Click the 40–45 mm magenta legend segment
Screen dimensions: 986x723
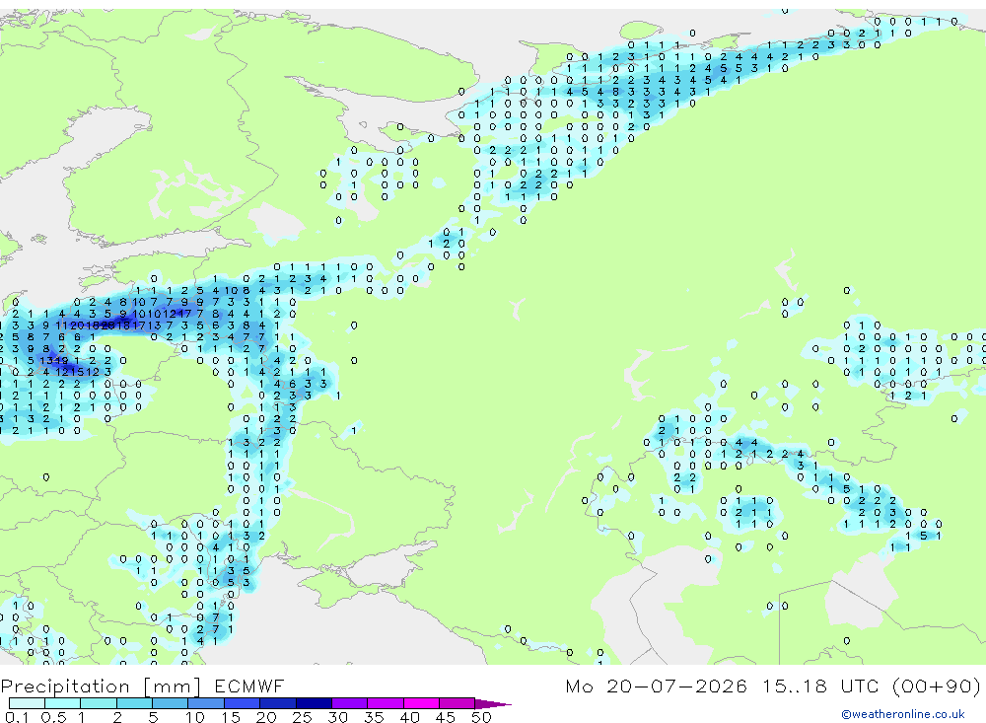click(x=421, y=703)
